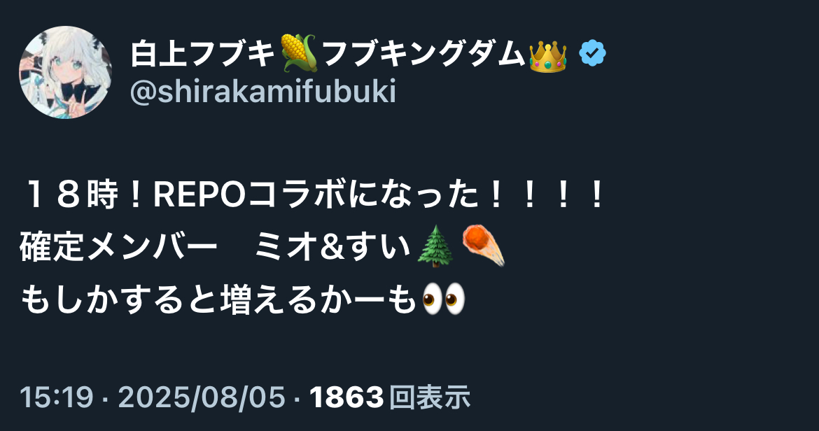Click the word REPOコラボ in tweet
Image resolution: width=819 pixels, height=431 pixels.
tap(249, 196)
